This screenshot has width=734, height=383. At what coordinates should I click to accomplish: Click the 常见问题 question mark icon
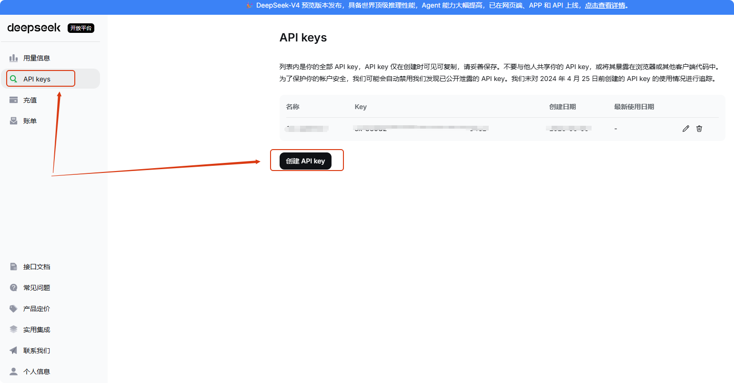pos(14,287)
